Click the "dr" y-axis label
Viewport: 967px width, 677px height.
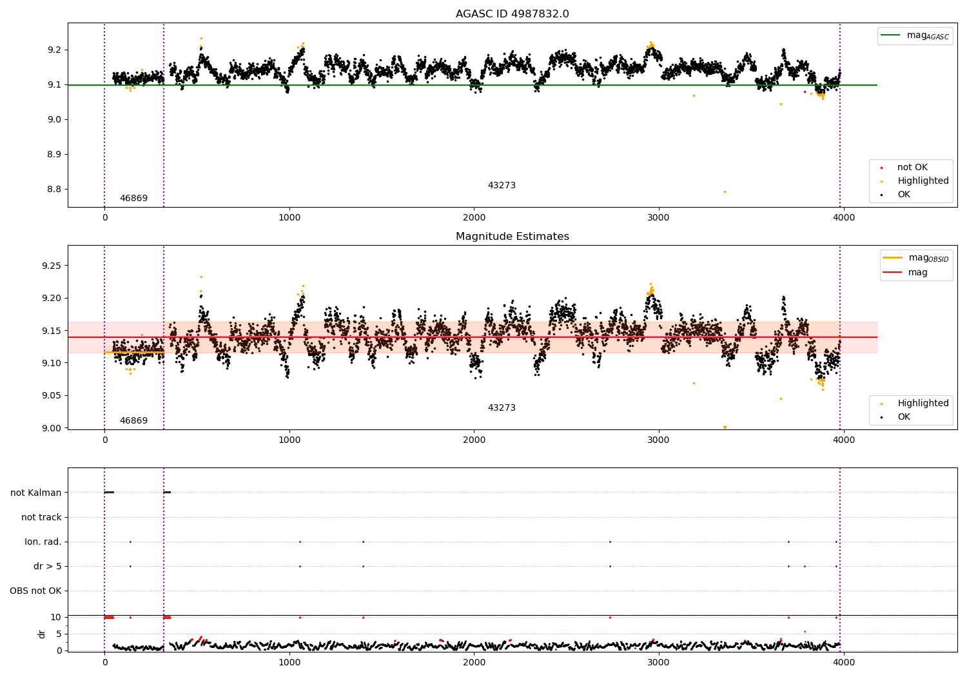[42, 634]
